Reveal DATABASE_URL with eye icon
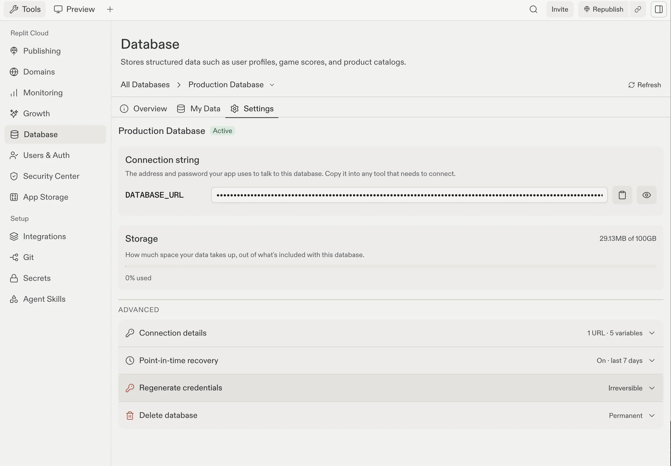The image size is (671, 466). tap(646, 195)
